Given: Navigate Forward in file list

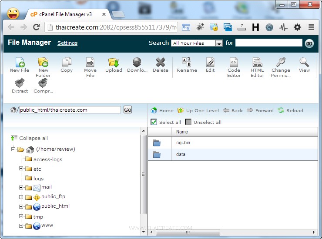Looking at the screenshot, I should (260, 110).
